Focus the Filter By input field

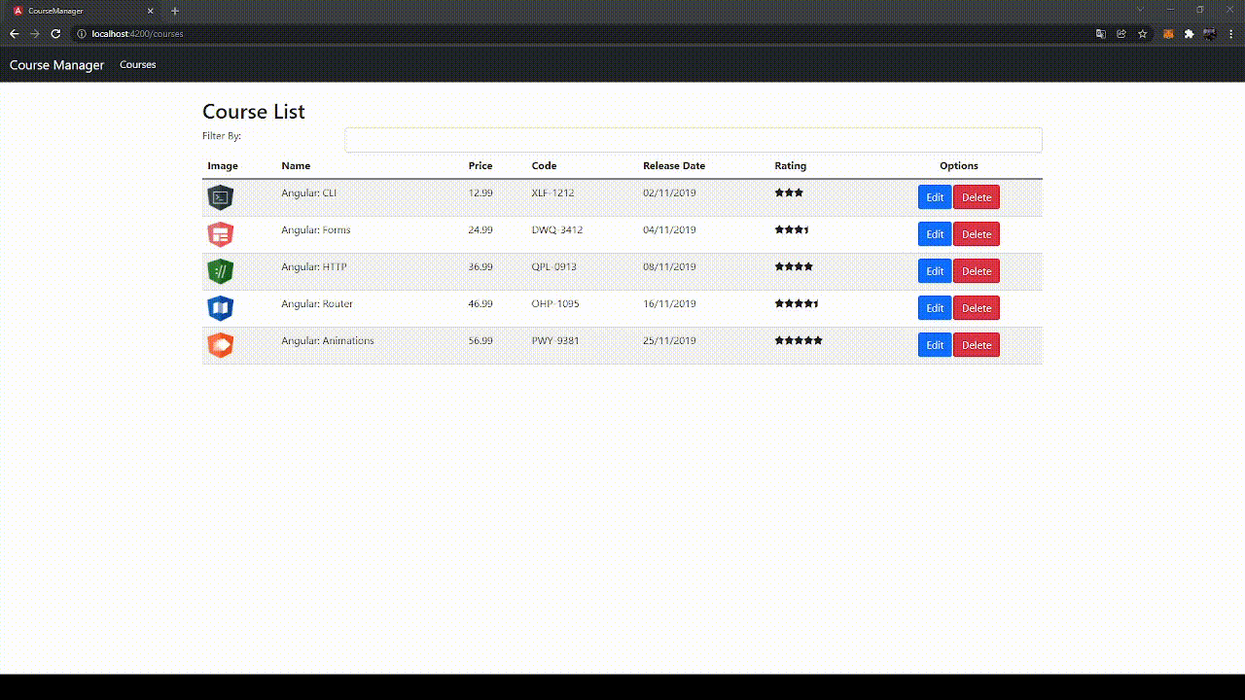pyautogui.click(x=694, y=140)
